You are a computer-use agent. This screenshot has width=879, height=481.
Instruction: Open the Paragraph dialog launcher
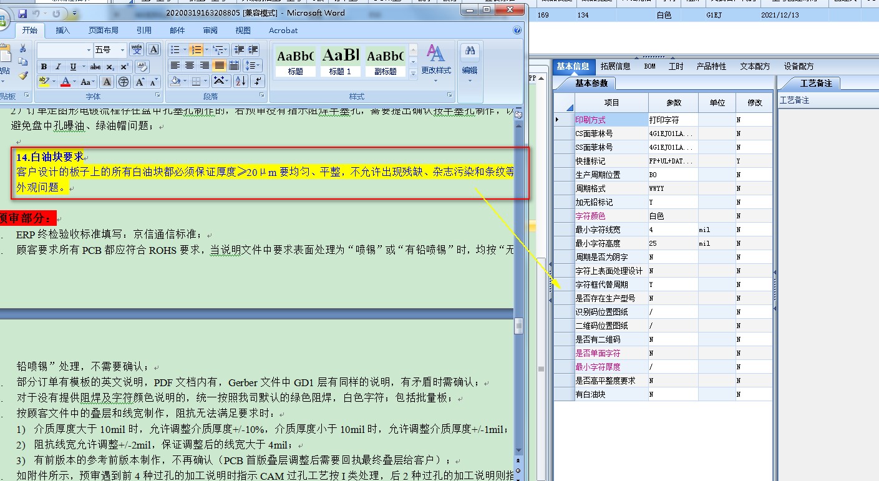[262, 96]
